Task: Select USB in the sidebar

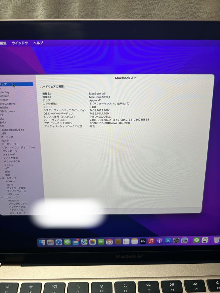Action: 3,133
